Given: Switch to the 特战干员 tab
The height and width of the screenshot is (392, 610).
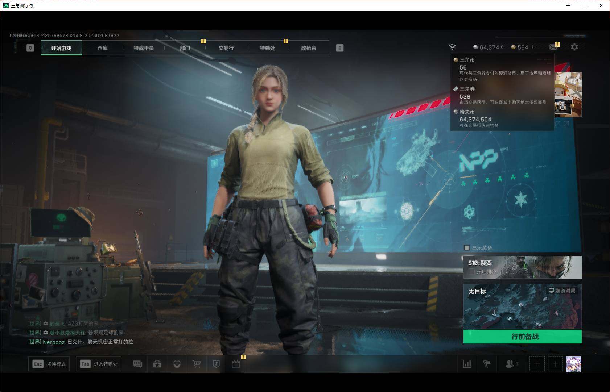Looking at the screenshot, I should tap(144, 48).
